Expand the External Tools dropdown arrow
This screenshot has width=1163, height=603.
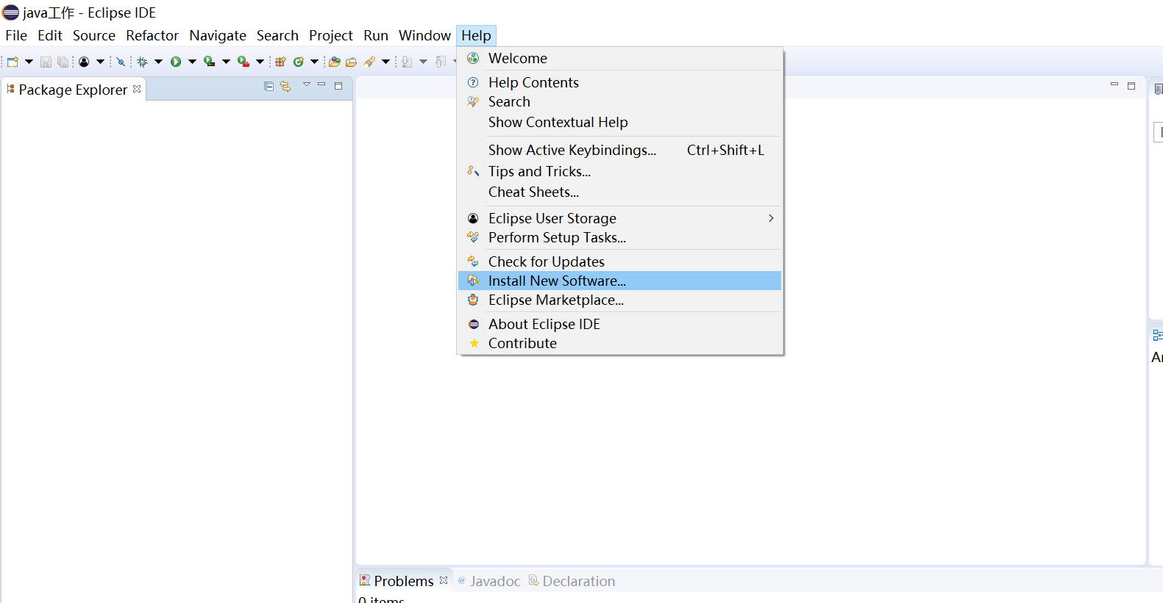[260, 62]
